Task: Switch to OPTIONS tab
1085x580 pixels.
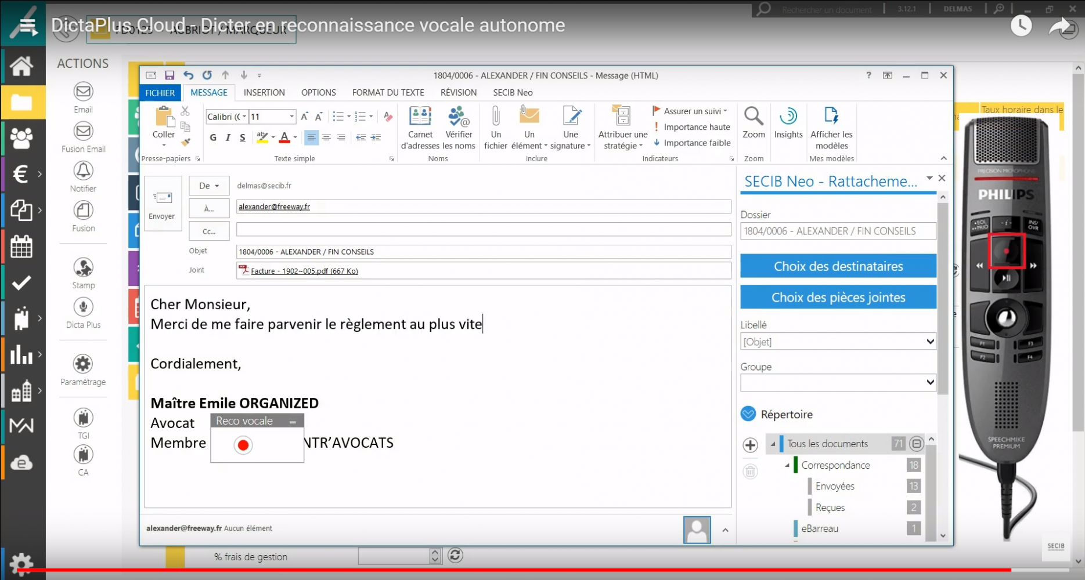Action: pyautogui.click(x=318, y=92)
